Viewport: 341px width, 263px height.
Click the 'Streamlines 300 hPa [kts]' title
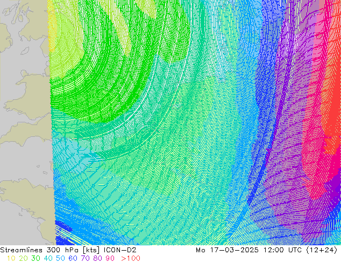click(x=50, y=250)
